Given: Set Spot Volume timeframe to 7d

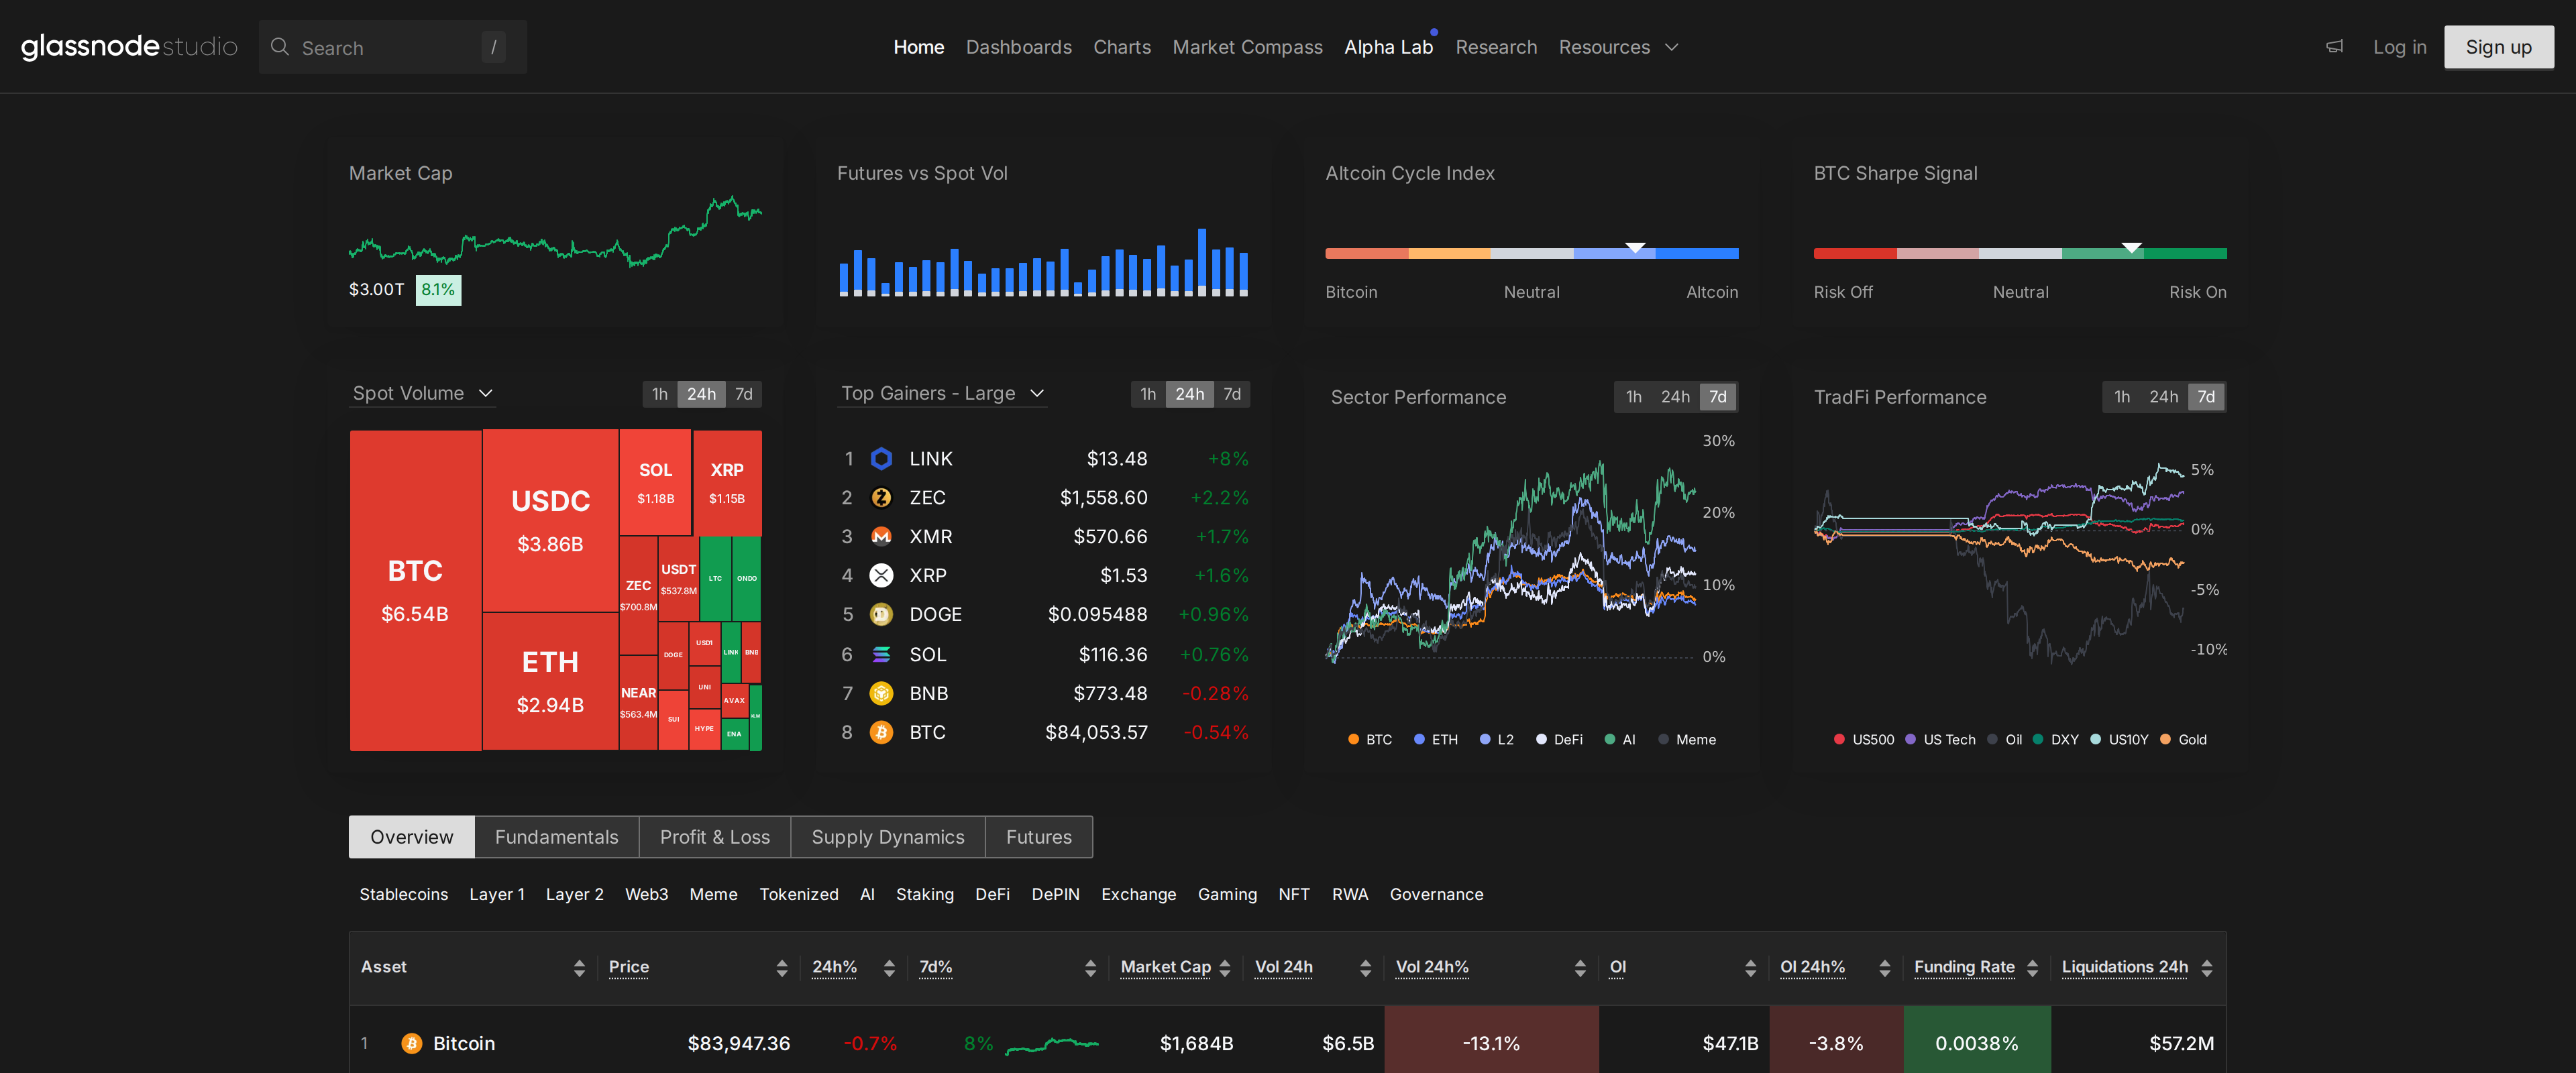Looking at the screenshot, I should [744, 394].
